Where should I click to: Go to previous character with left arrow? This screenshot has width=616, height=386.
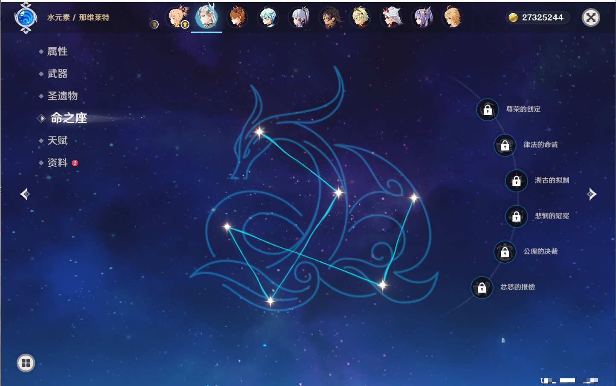coord(25,194)
